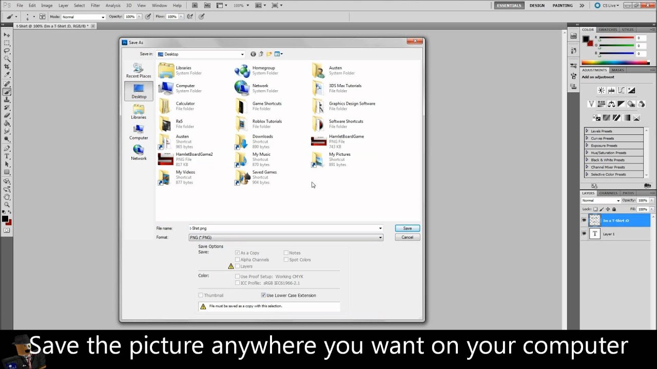
Task: Open brush Mode dropdown in options bar
Action: [x=83, y=17]
